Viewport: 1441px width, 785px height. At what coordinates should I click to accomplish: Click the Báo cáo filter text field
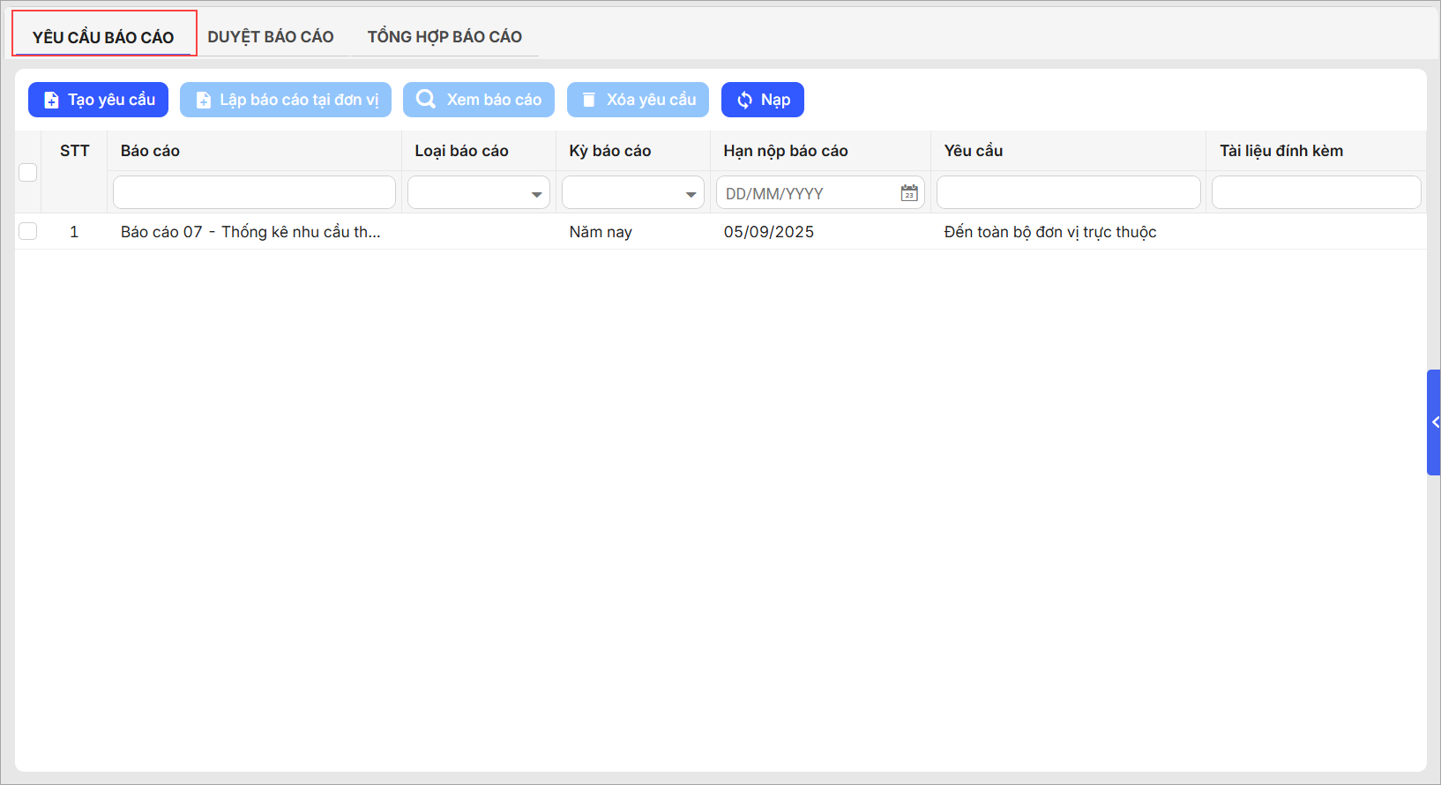point(254,193)
